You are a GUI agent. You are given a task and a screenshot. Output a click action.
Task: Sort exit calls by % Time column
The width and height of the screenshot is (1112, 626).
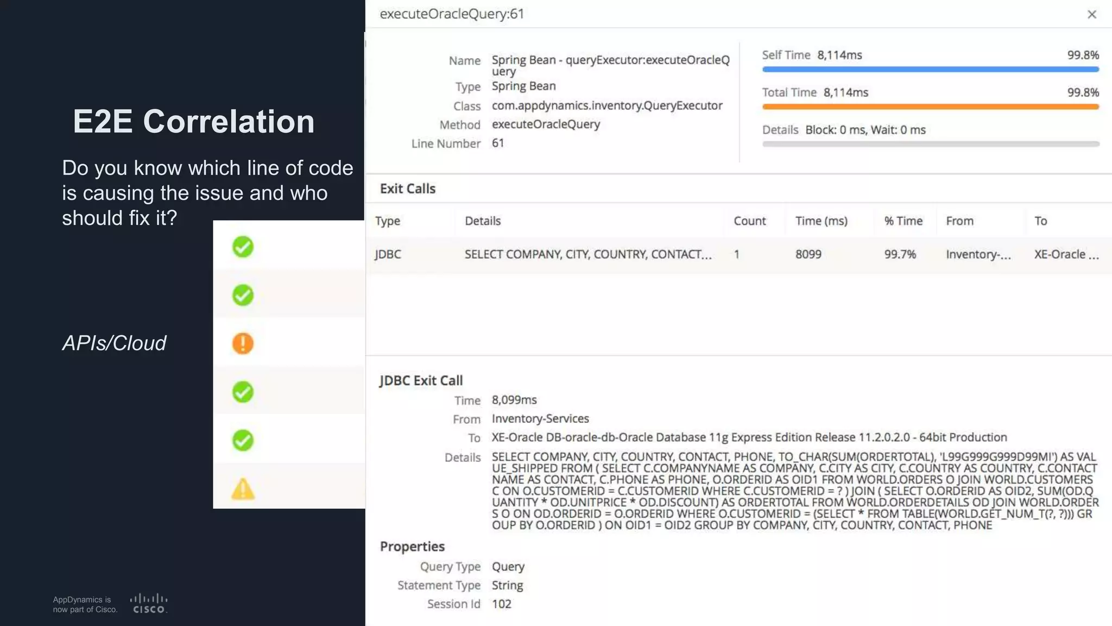(x=903, y=221)
